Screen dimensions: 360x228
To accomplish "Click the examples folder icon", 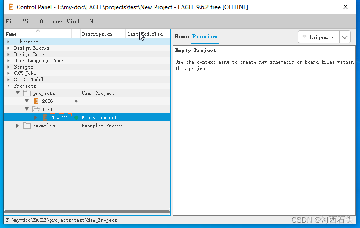I will coord(27,126).
